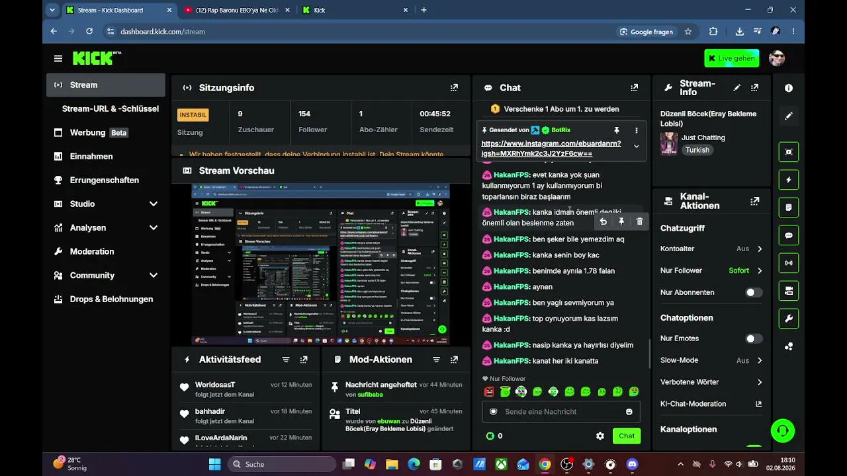Click the three-dots cluster icon in right rail

tap(789, 346)
